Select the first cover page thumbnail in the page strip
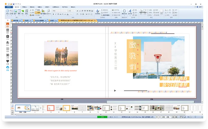Image resolution: width=208 pixels, height=129 pixels. 23,108
